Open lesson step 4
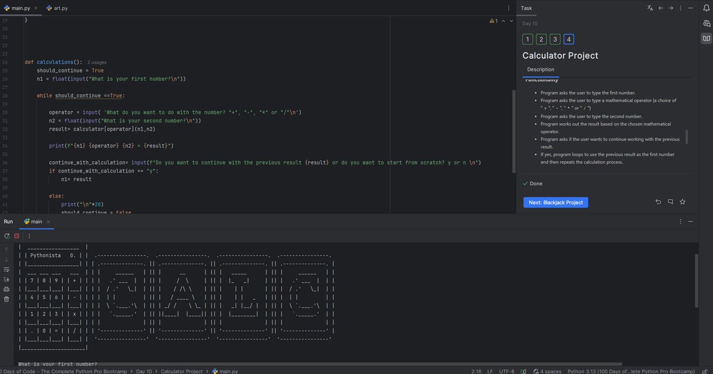 point(568,39)
